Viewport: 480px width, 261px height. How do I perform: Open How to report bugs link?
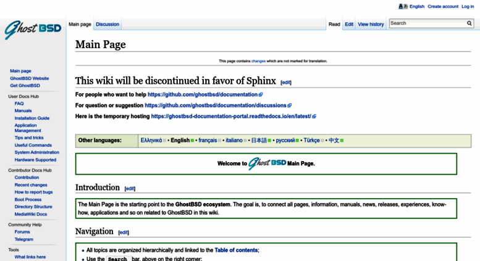pyautogui.click(x=34, y=193)
